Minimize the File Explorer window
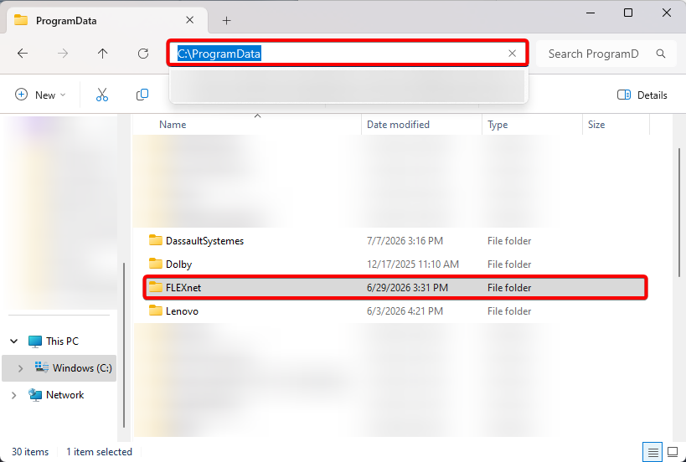The image size is (686, 462). [591, 13]
